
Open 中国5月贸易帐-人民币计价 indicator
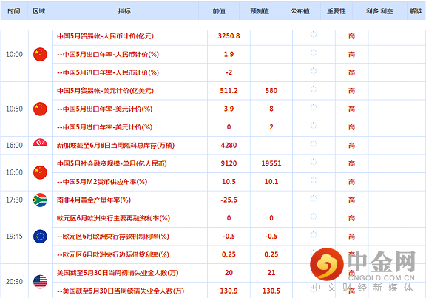click(x=106, y=36)
